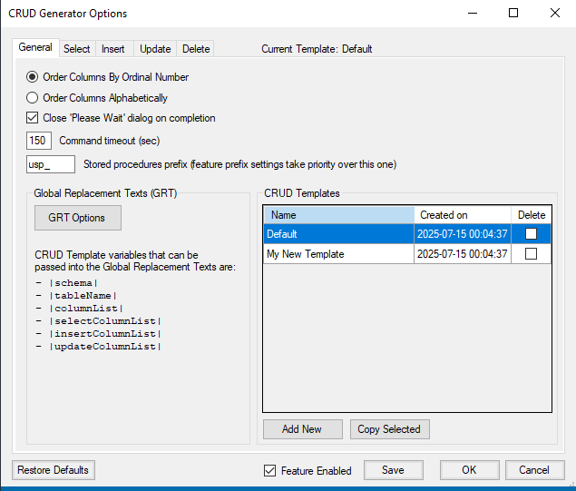Edit the stored procedures prefix field

(x=51, y=164)
